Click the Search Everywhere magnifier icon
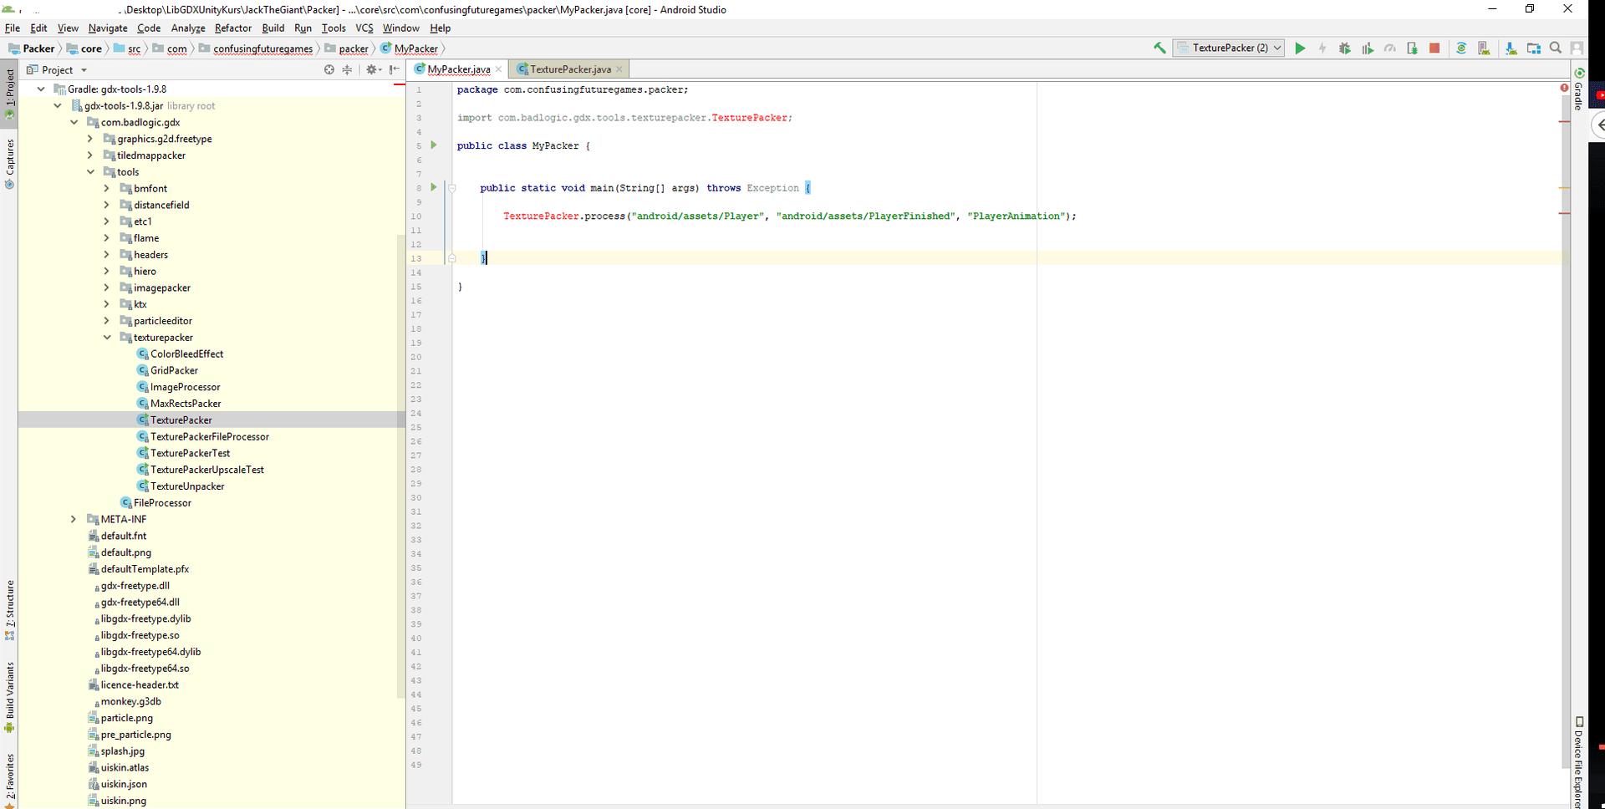The image size is (1605, 809). pyautogui.click(x=1556, y=48)
